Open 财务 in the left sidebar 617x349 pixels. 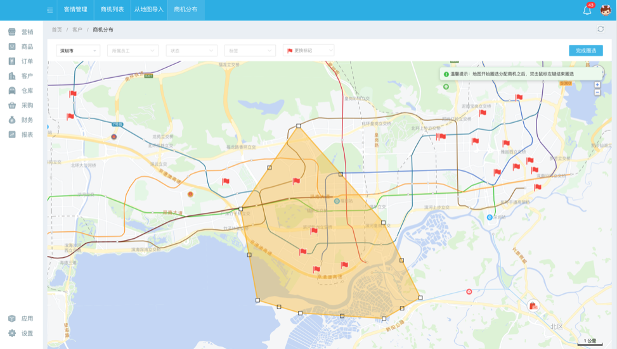pyautogui.click(x=21, y=120)
